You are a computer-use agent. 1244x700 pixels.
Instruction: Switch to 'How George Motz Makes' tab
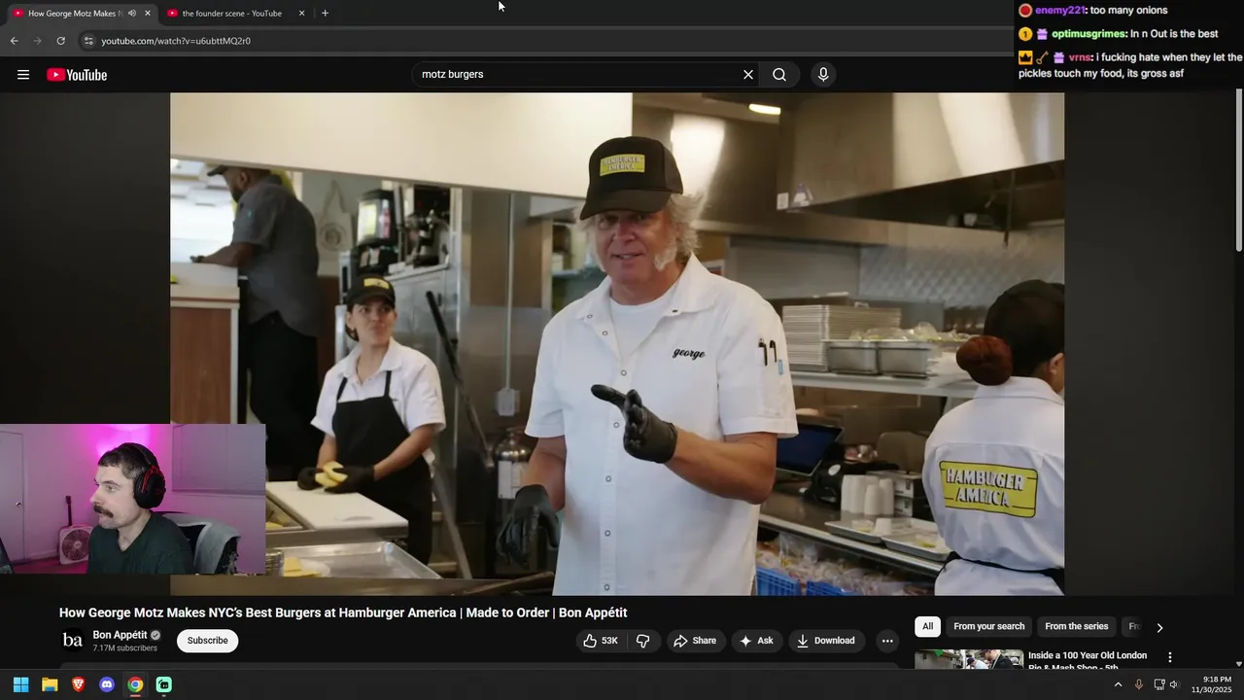point(73,14)
